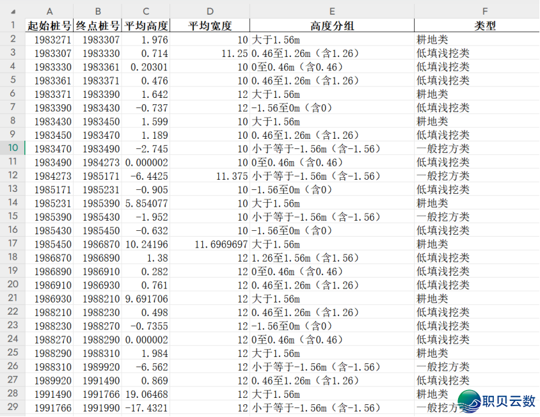Image resolution: width=540 pixels, height=417 pixels.
Task: Select column F header
Action: tap(484, 12)
